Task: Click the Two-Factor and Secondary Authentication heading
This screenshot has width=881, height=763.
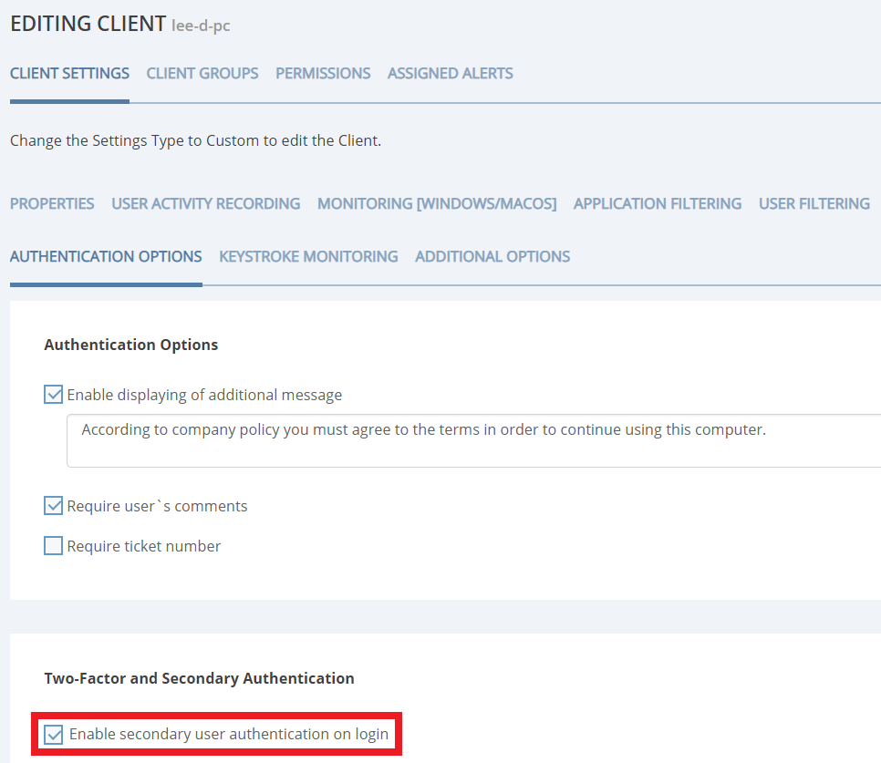Action: point(199,678)
